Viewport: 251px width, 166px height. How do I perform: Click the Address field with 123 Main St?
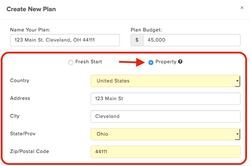click(x=165, y=99)
